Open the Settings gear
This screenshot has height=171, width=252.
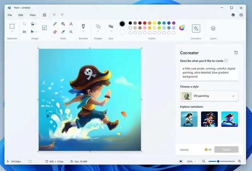click(241, 15)
